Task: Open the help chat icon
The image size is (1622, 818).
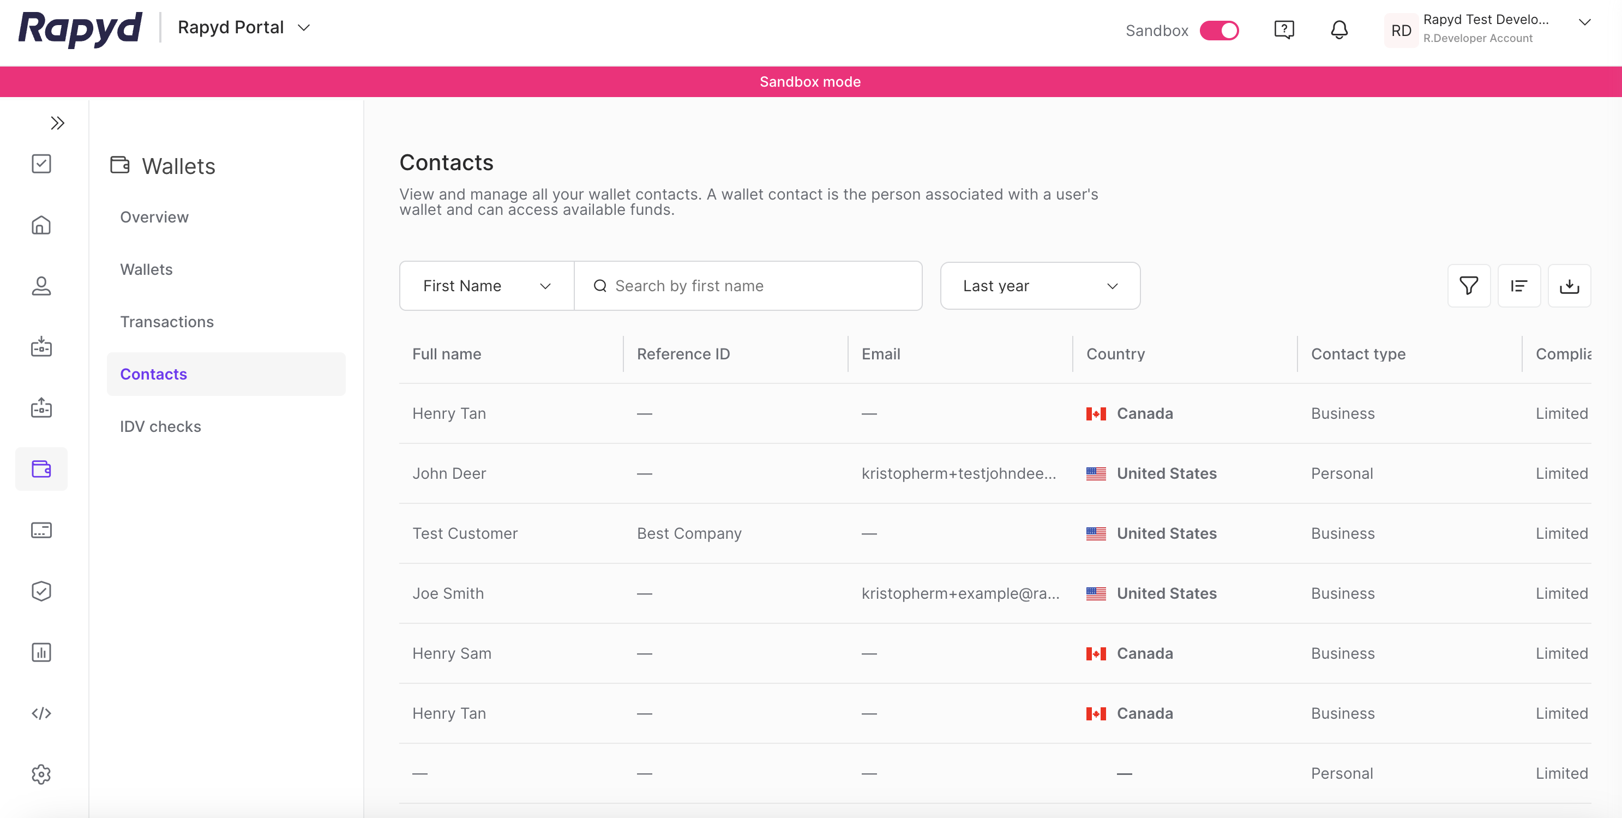Action: pos(1283,29)
